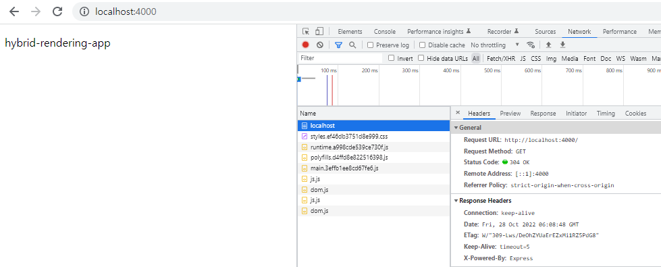Filter requests by JS
The image size is (661, 267).
tap(523, 59)
